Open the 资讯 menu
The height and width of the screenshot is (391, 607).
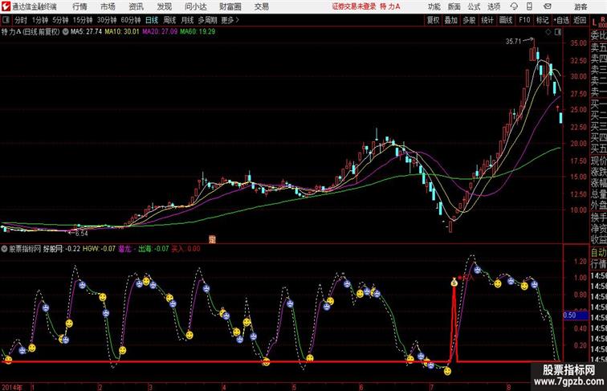tap(136, 6)
